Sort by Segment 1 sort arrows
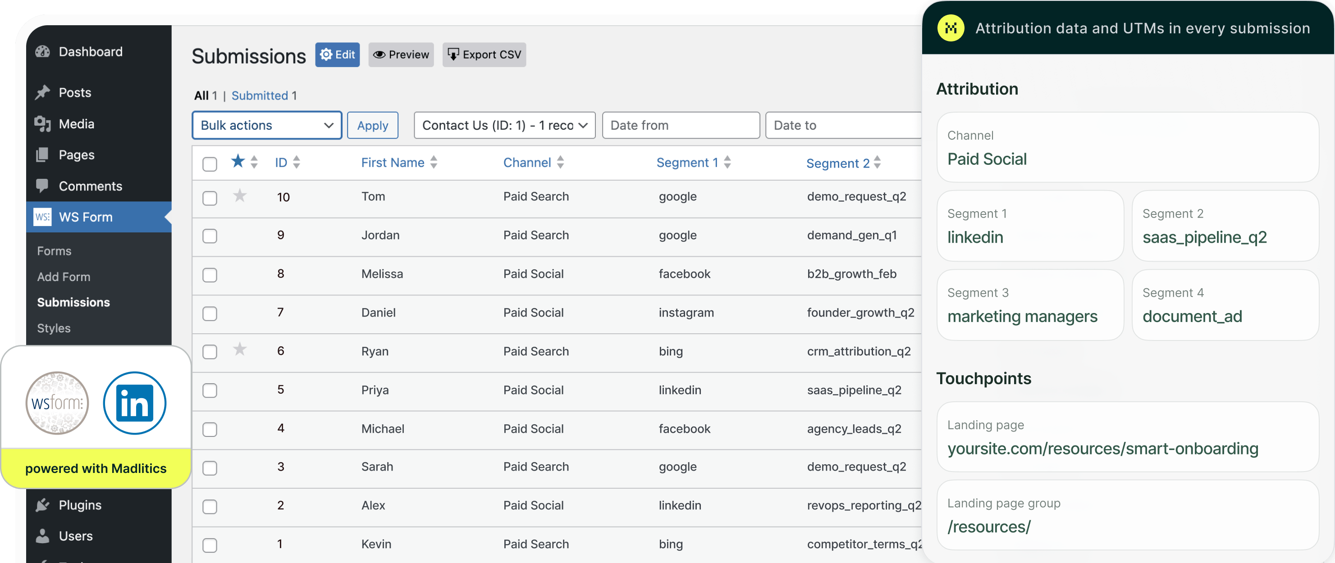The image size is (1335, 563). tap(727, 162)
